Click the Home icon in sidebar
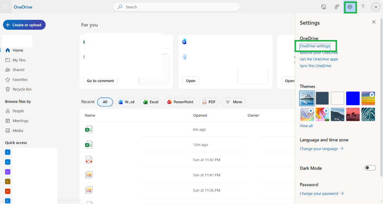The image size is (383, 204). [x=7, y=50]
